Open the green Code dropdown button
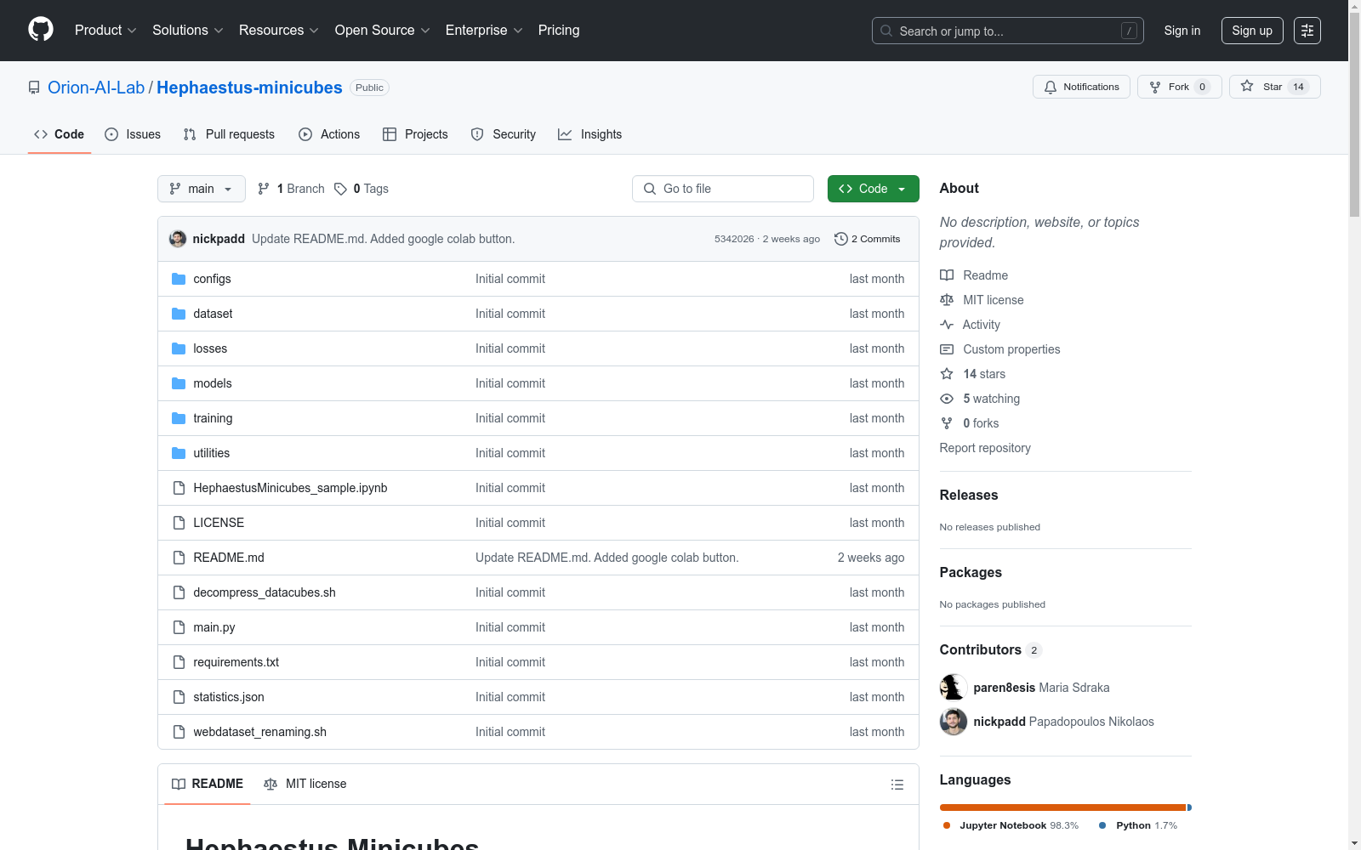The image size is (1361, 850). click(x=874, y=189)
